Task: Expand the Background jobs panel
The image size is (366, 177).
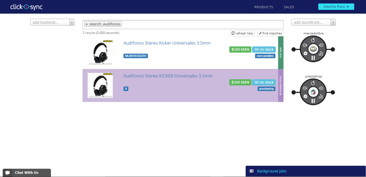Action: click(306, 171)
